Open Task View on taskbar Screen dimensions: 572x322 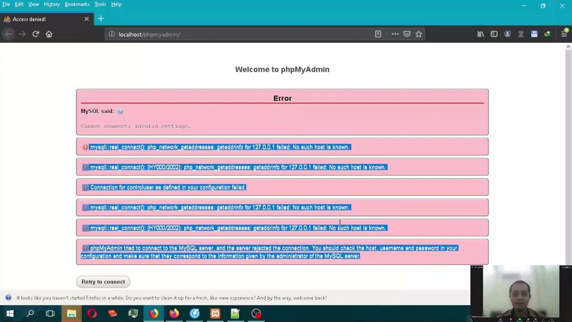(x=50, y=314)
